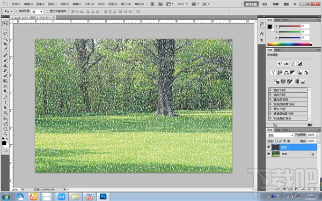Click the 基本功能 workspace button
This screenshot has height=201, width=322.
[251, 4]
